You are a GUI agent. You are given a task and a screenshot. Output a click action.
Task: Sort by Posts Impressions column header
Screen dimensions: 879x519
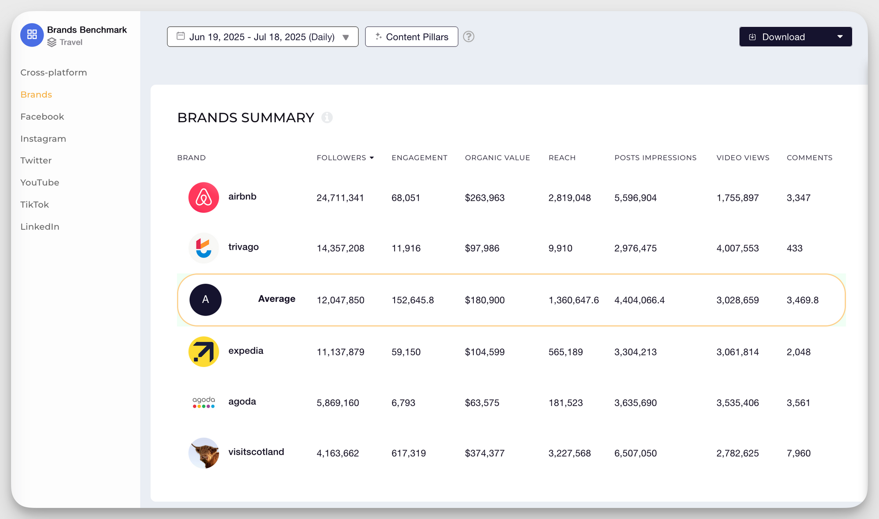[x=655, y=158]
